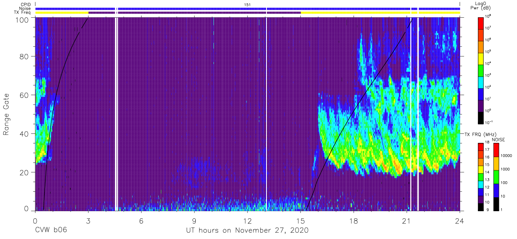Click the '60' tick on the Range Gate axis
Screen dimensions: 517x239
pos(23,95)
